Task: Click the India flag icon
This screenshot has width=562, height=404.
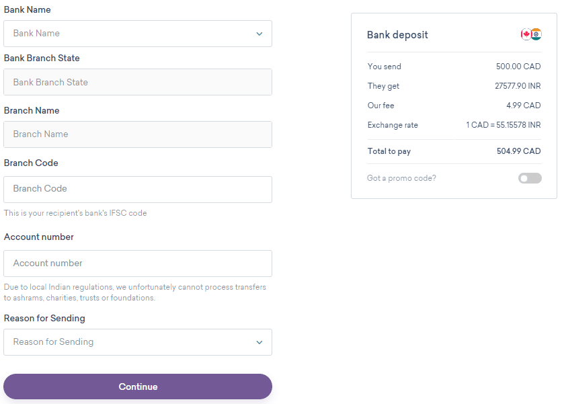Action: point(536,34)
